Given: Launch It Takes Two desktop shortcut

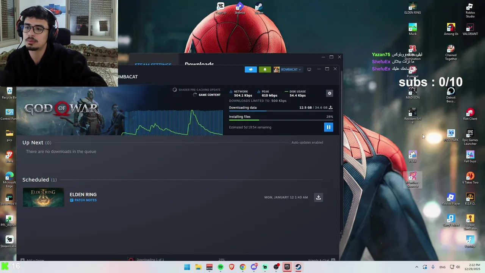Looking at the screenshot, I should coord(470,178).
